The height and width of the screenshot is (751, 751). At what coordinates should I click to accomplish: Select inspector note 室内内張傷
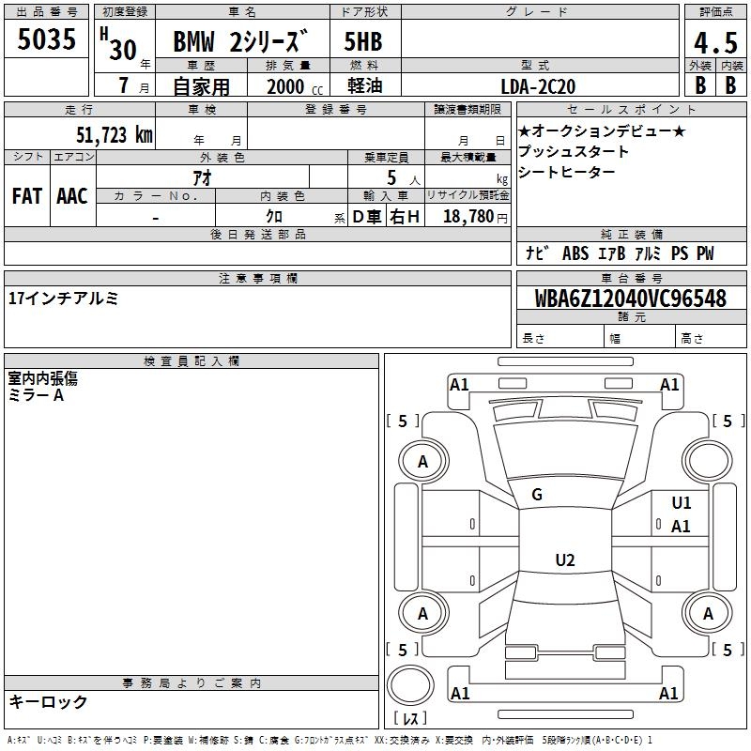(x=42, y=378)
